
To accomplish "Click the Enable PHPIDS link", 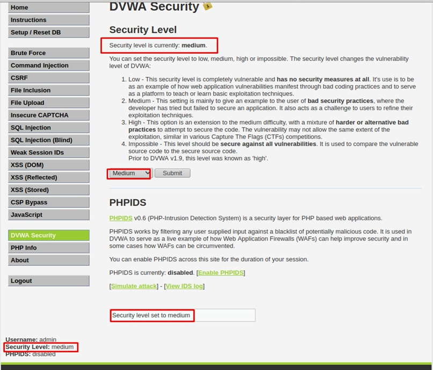I will (x=221, y=273).
